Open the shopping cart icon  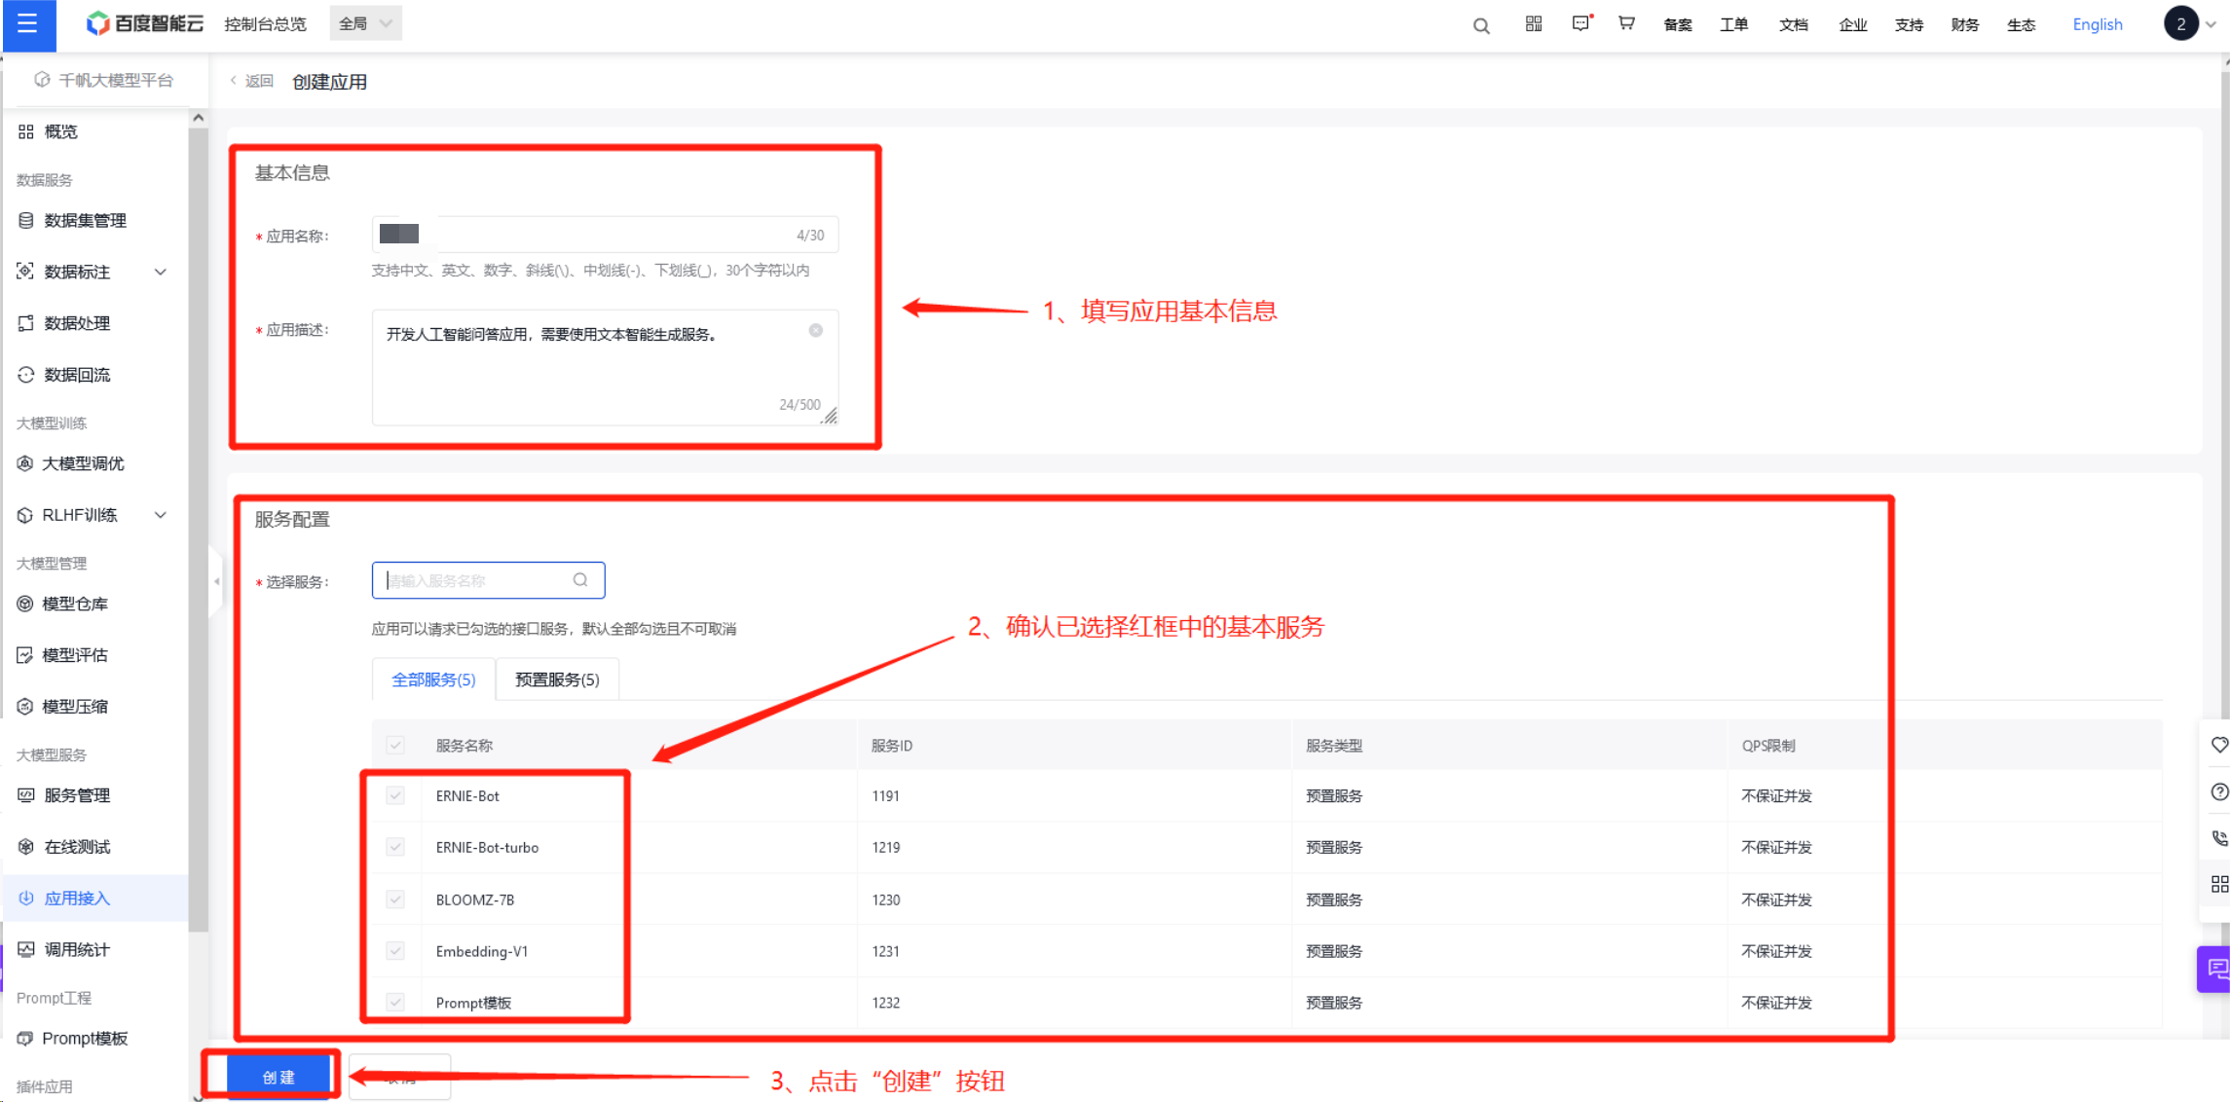coord(1626,23)
